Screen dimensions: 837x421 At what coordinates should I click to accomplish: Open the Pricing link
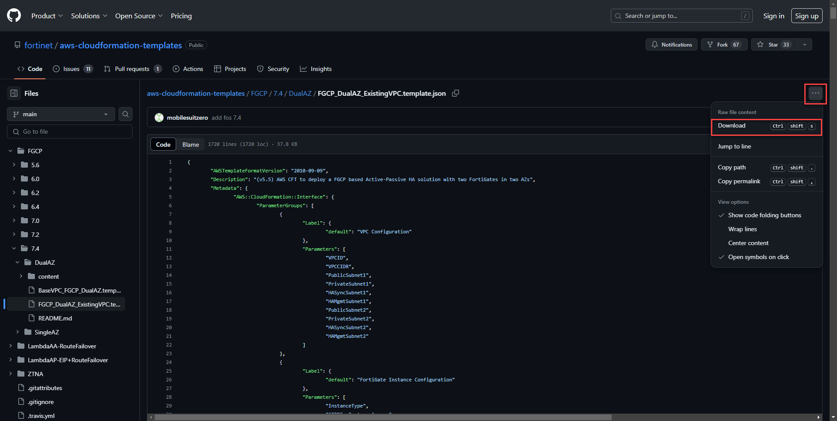pos(181,16)
